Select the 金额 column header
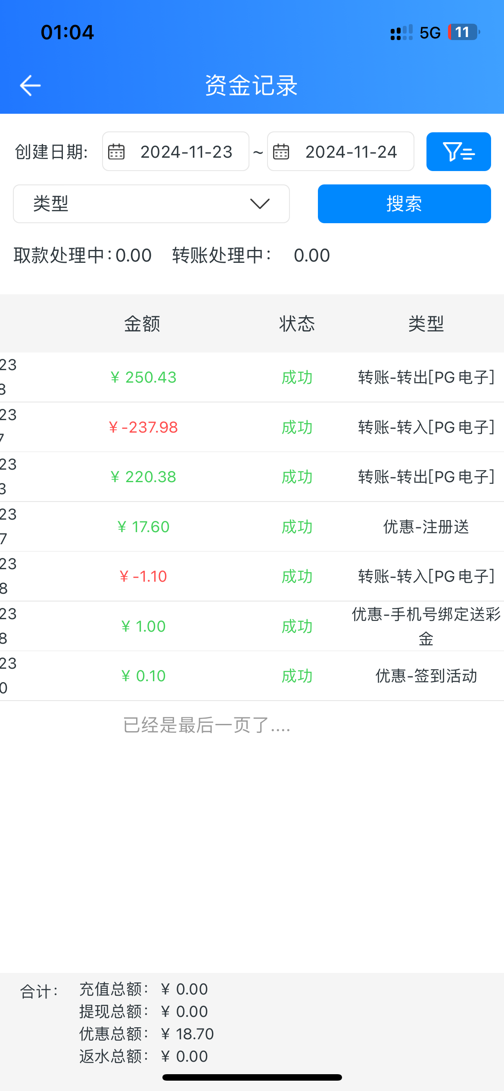 click(142, 324)
